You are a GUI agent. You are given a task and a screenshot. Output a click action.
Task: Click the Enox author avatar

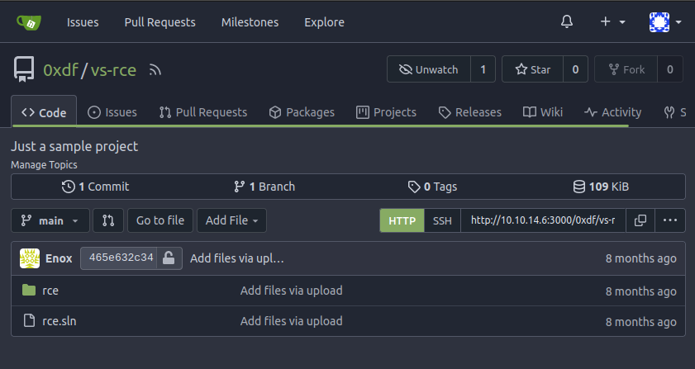[31, 258]
